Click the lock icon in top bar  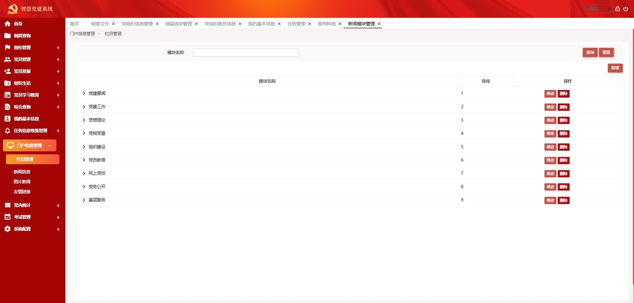[617, 9]
